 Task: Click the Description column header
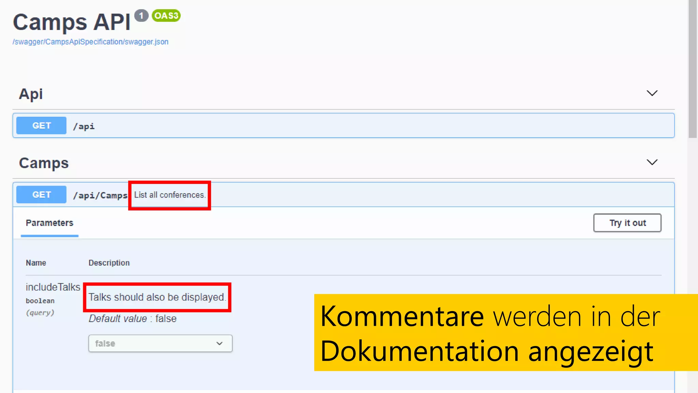(x=109, y=263)
